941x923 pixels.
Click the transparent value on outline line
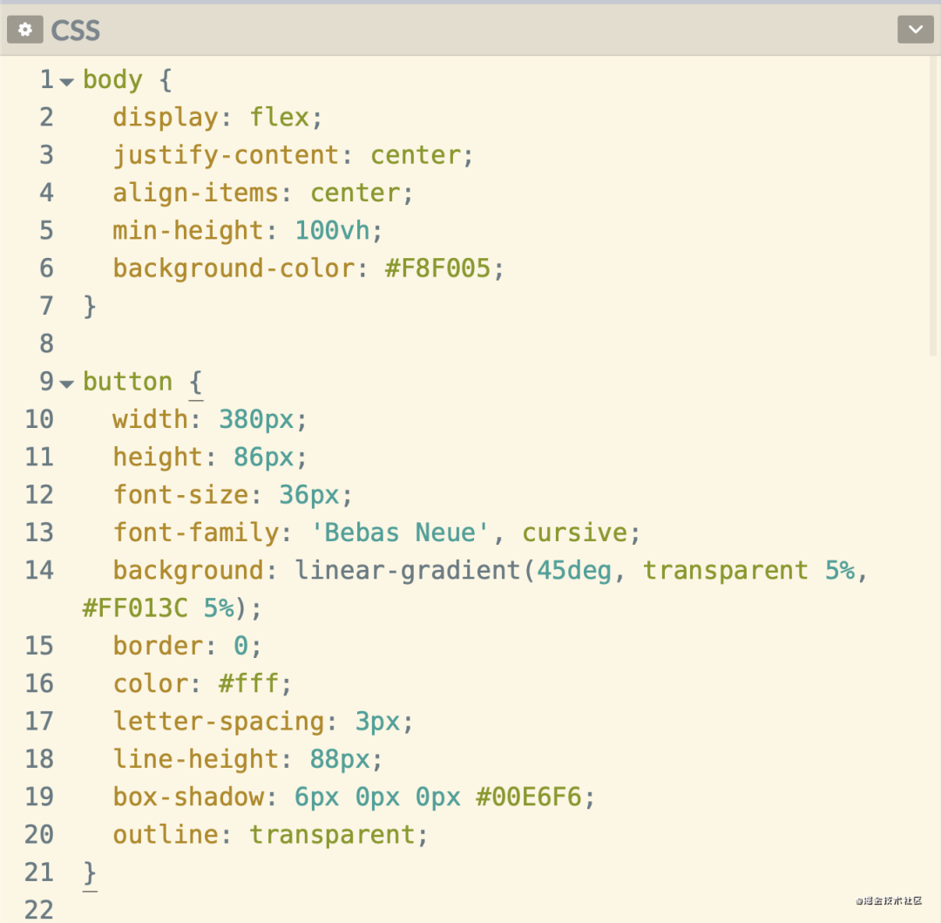(x=332, y=835)
